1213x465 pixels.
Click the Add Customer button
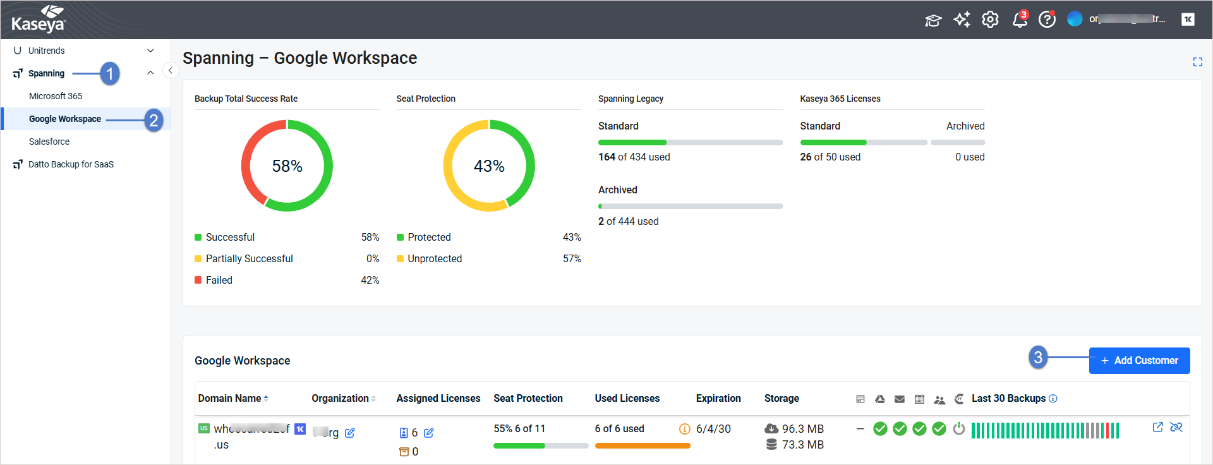1139,361
